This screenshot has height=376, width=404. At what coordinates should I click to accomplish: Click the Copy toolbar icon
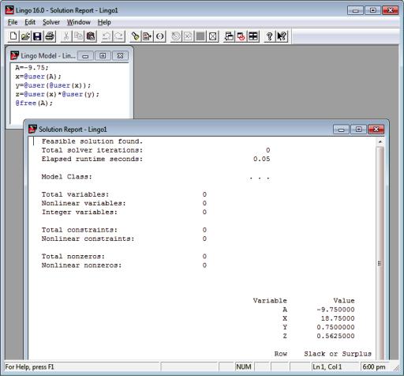tap(78, 36)
